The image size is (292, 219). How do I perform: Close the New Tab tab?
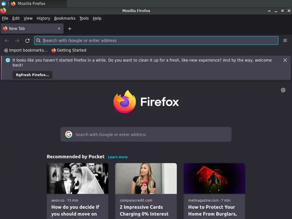(59, 29)
